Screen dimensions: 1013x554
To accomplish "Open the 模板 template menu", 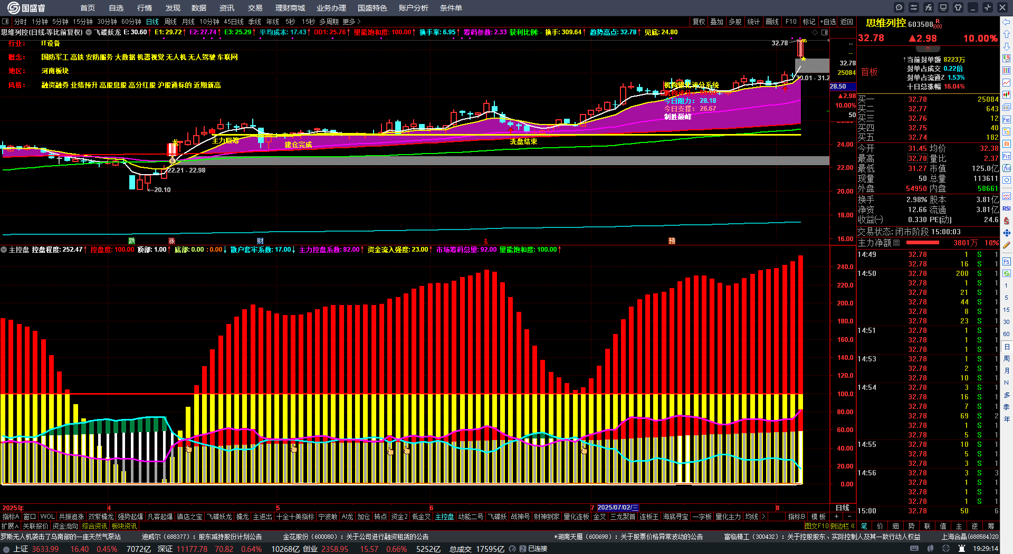I will [x=818, y=517].
